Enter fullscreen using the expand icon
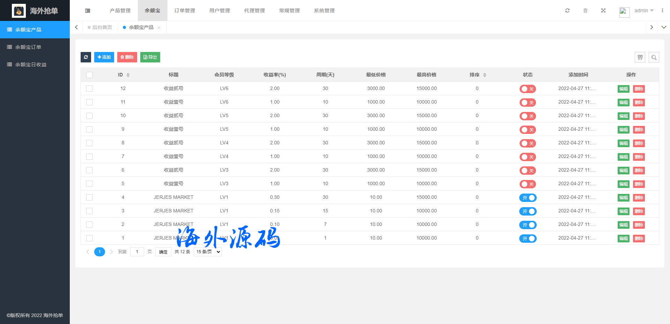 point(603,10)
